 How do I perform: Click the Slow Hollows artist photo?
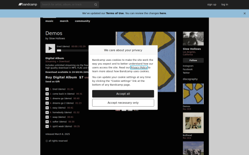[193, 38]
